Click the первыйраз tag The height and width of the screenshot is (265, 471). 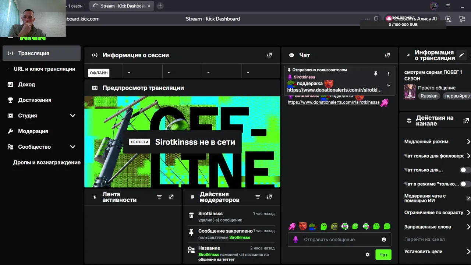[457, 96]
